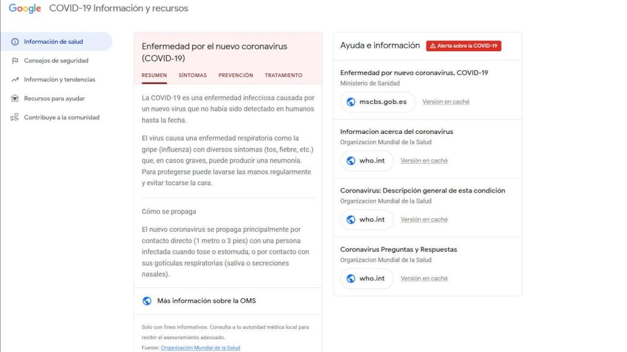Go to Consejos de seguridad section
The height and width of the screenshot is (352, 627).
click(x=56, y=61)
